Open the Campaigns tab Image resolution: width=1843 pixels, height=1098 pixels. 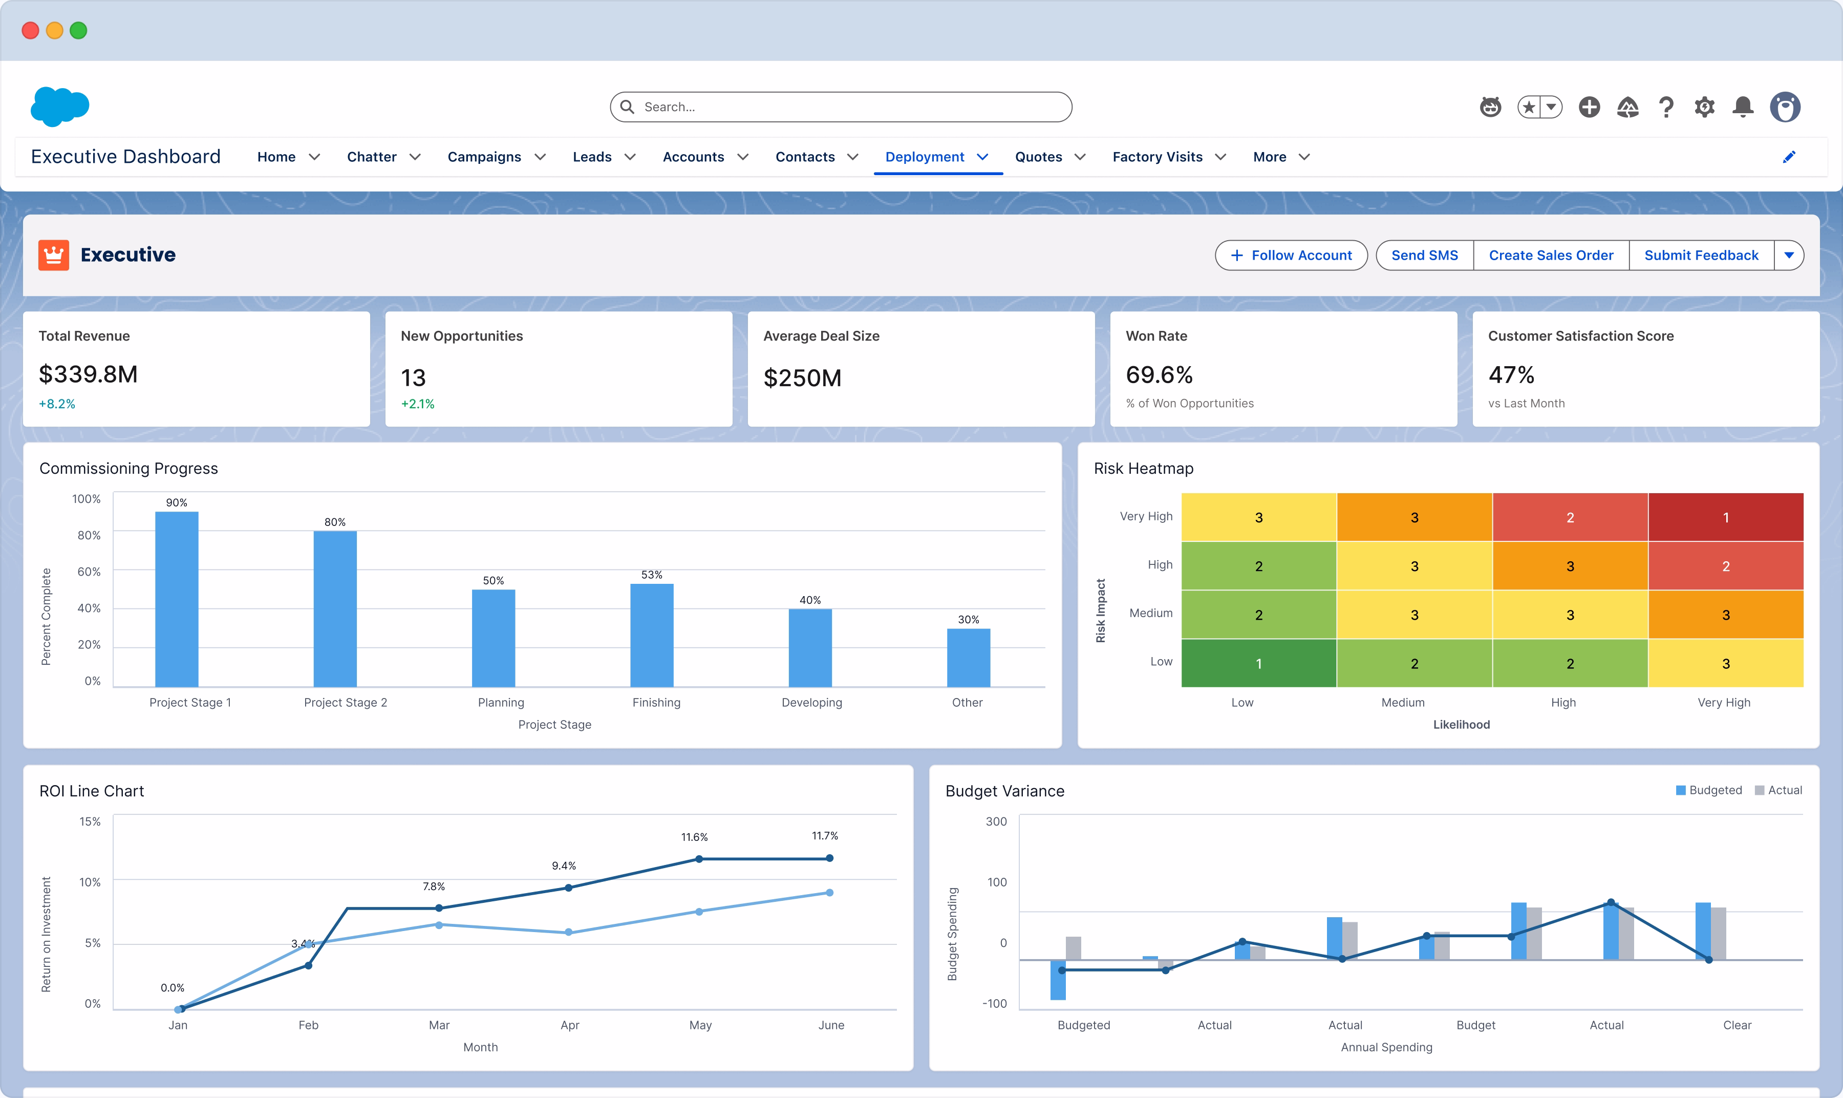point(484,157)
